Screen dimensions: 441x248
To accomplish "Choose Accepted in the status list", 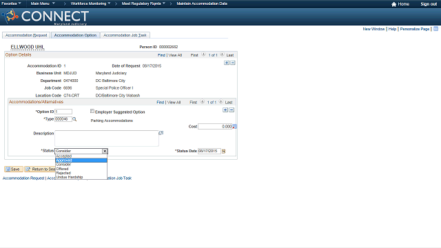I will tap(81, 156).
